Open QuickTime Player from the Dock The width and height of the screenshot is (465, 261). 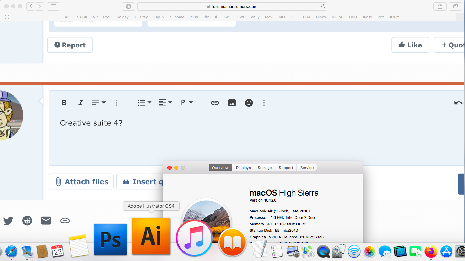[x=323, y=252]
